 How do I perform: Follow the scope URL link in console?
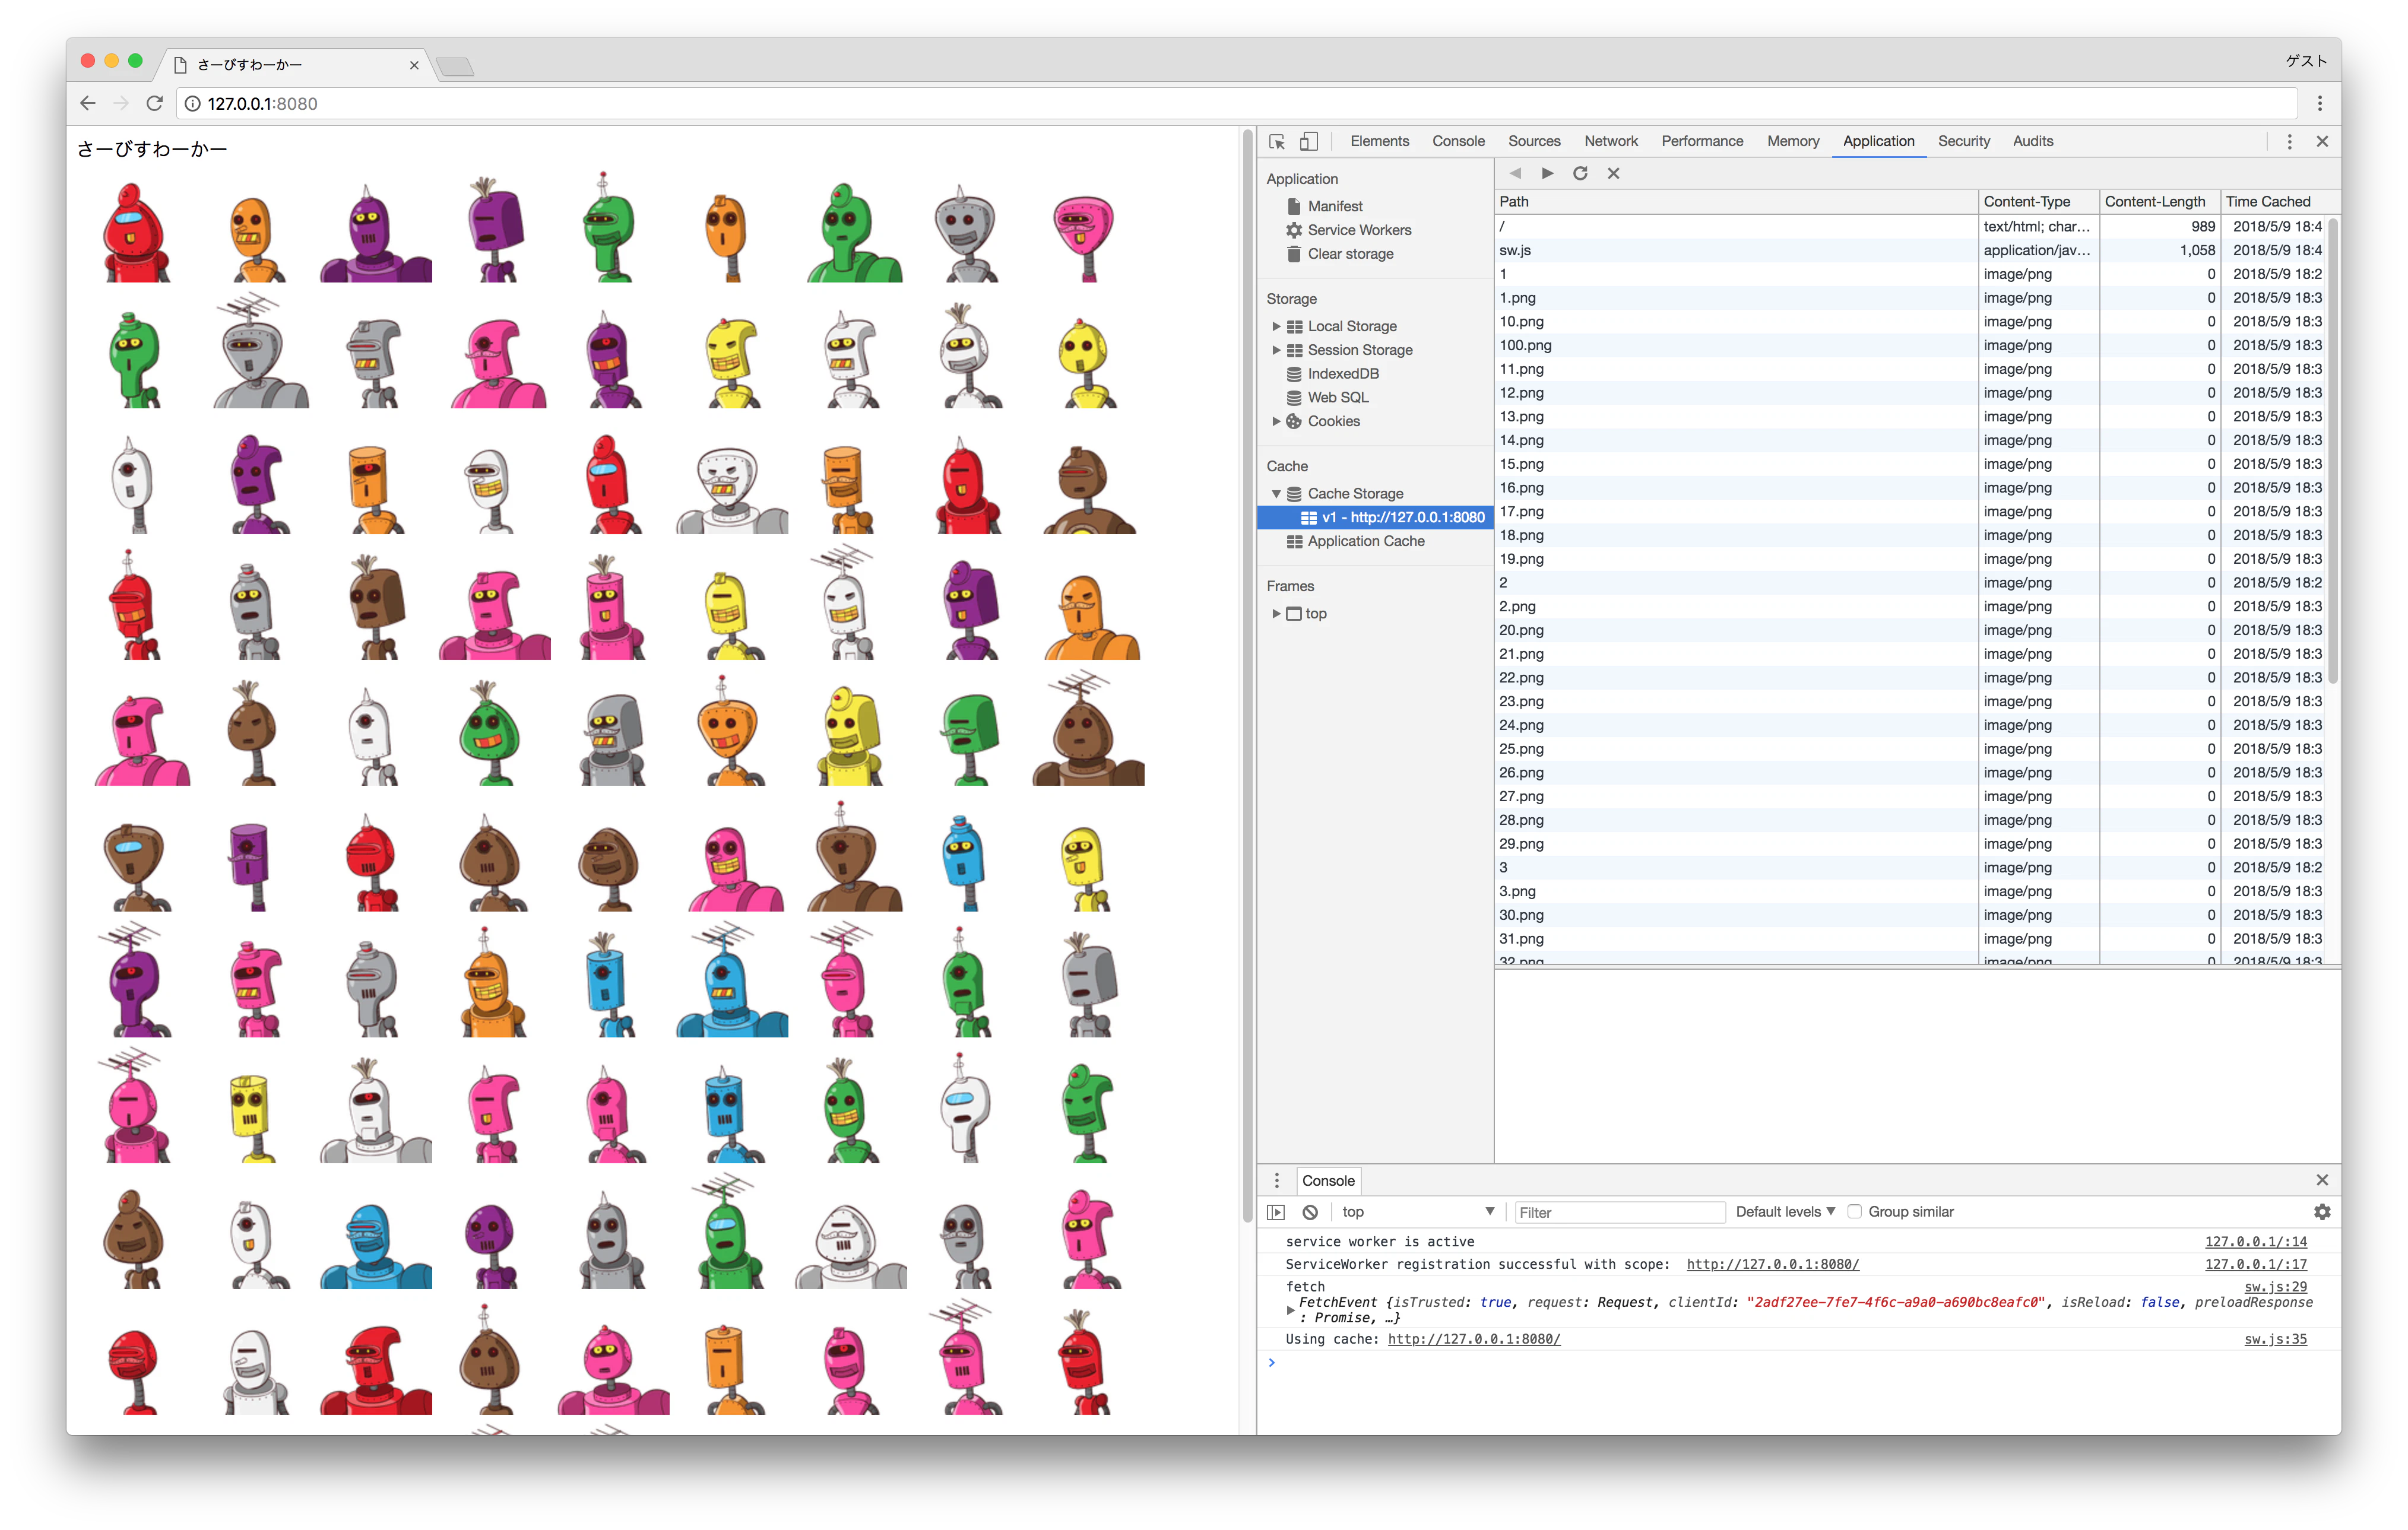[x=1772, y=1264]
